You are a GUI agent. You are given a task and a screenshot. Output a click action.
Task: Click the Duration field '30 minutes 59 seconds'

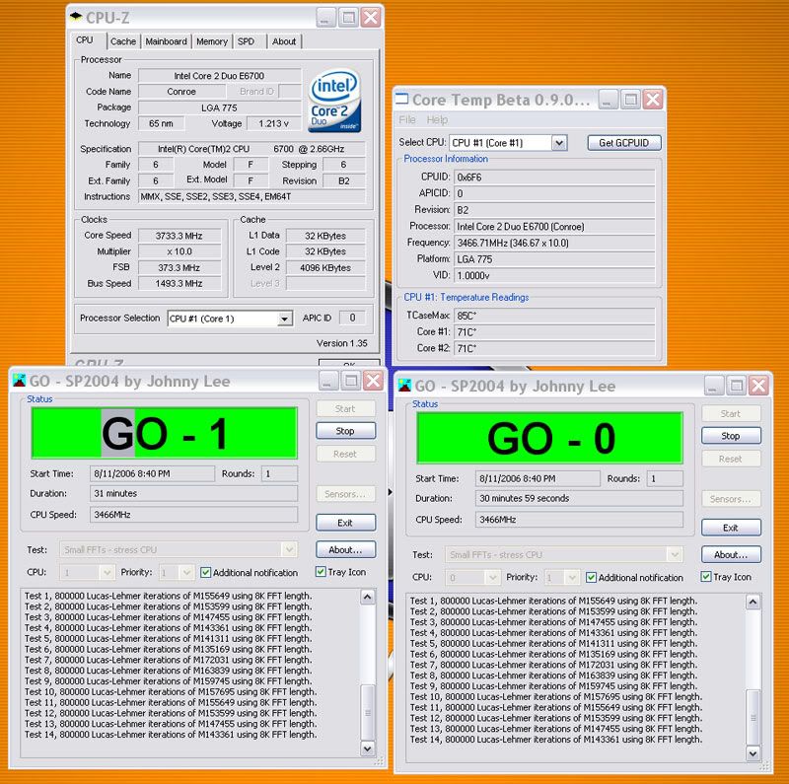click(x=579, y=499)
